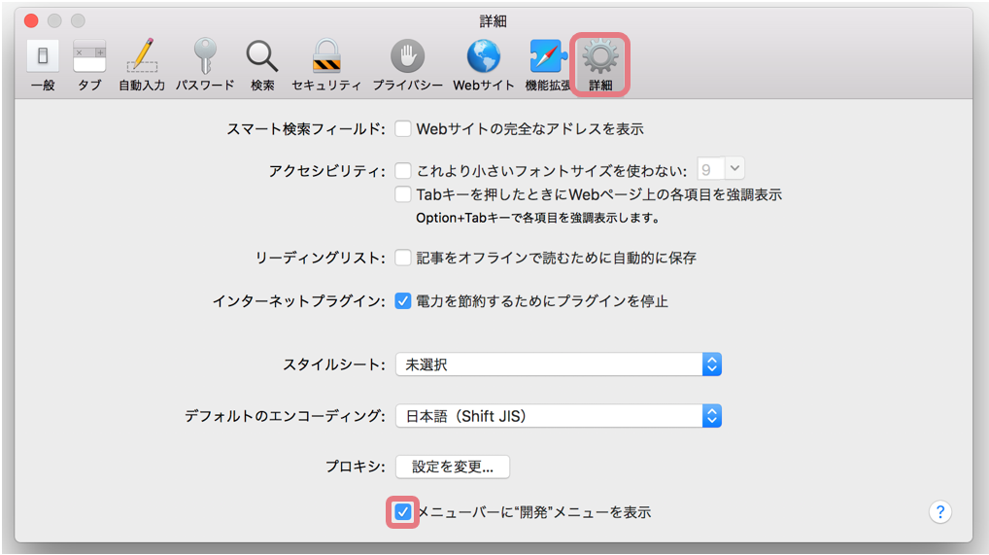The image size is (989, 555).
Task: Open the パスワード key icon pane
Action: [205, 65]
